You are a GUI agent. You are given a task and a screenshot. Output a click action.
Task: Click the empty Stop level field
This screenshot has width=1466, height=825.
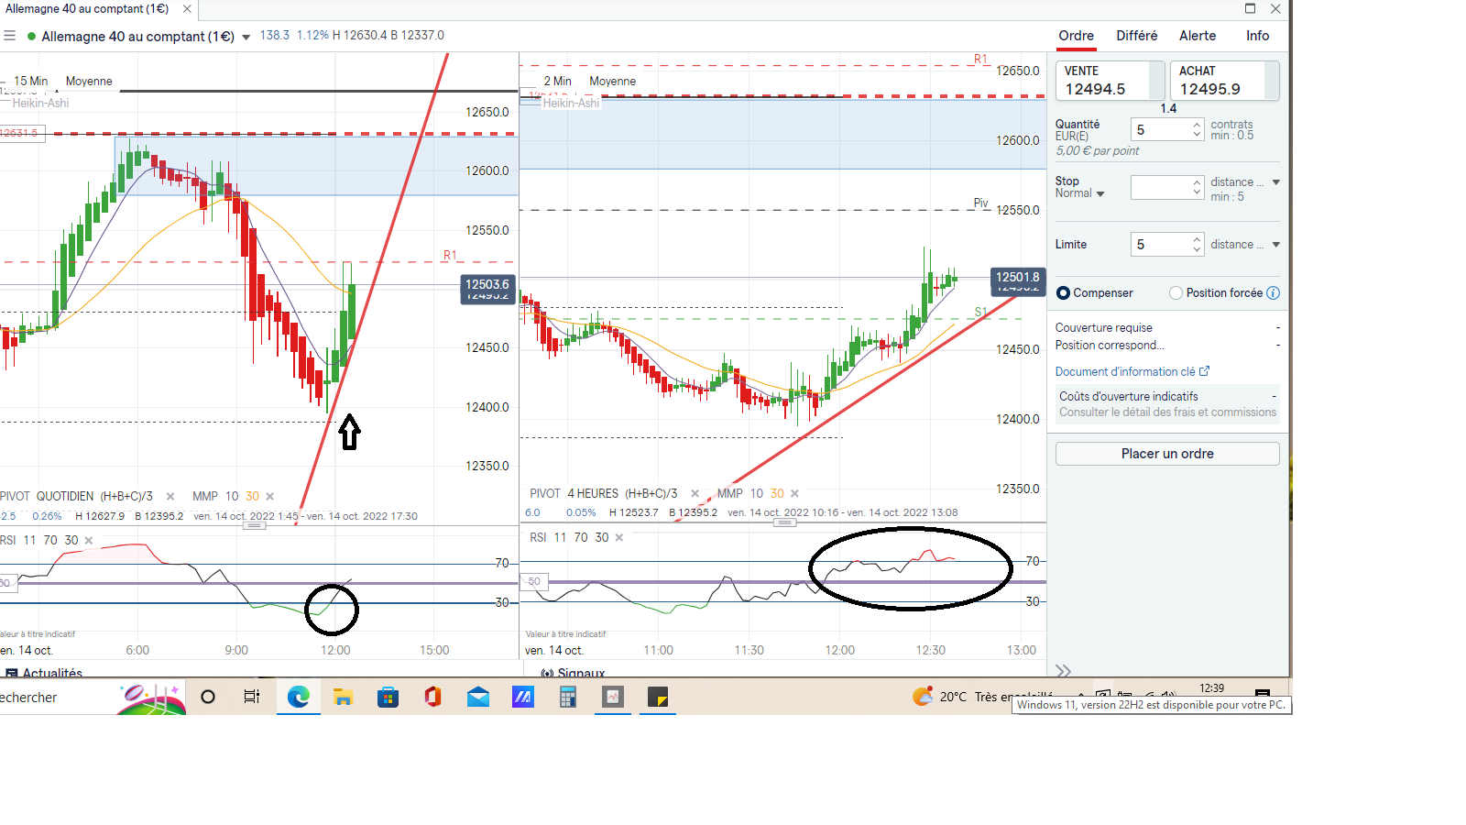[1160, 188]
